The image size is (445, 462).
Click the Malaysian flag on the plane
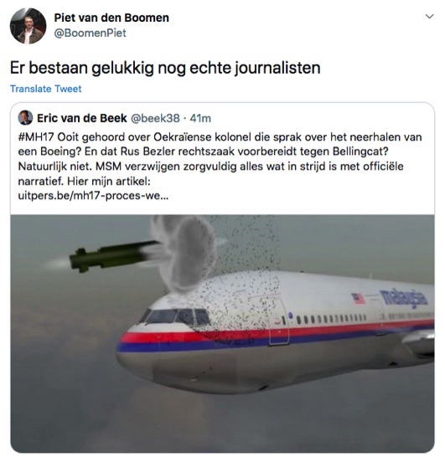pos(358,299)
